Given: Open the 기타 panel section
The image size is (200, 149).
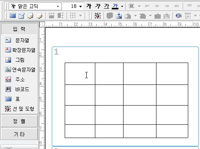Looking at the screenshot, I should 19,134.
